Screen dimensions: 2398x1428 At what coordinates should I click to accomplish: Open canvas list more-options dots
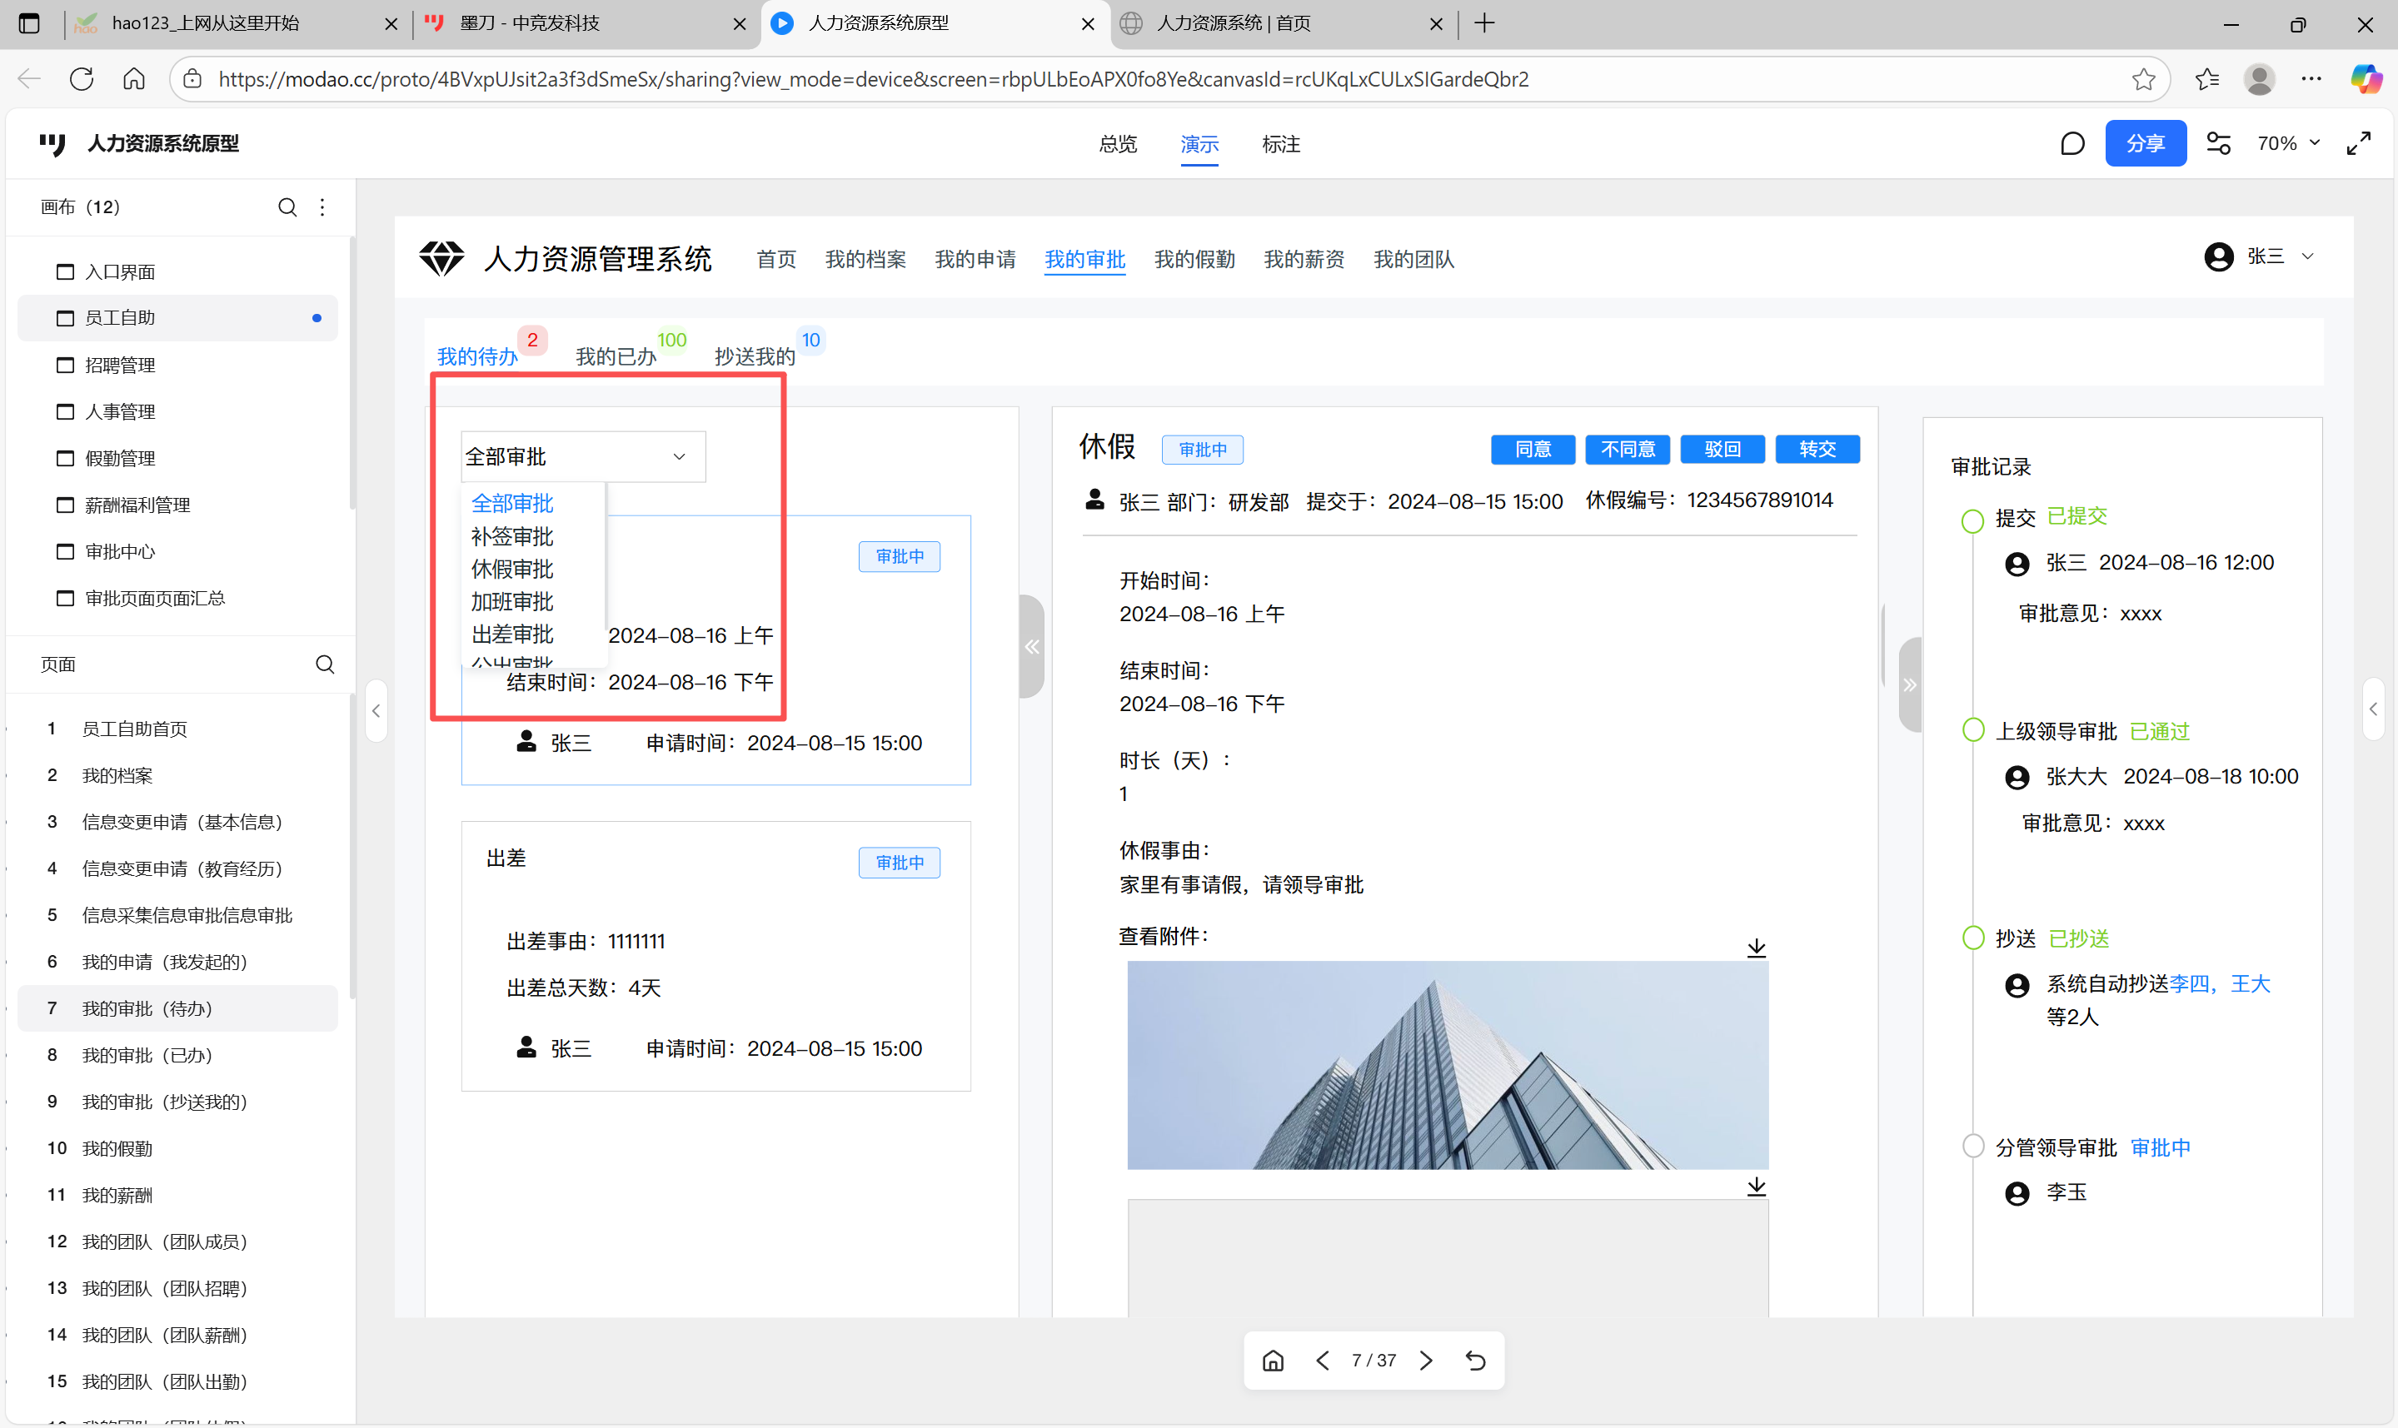322,206
